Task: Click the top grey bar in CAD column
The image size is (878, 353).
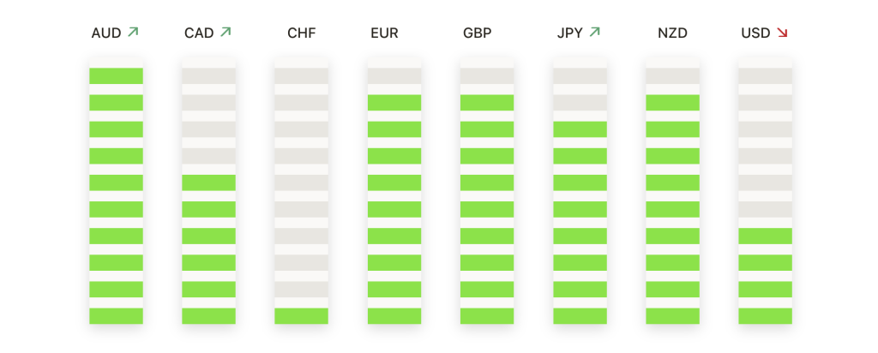Action: (x=208, y=76)
